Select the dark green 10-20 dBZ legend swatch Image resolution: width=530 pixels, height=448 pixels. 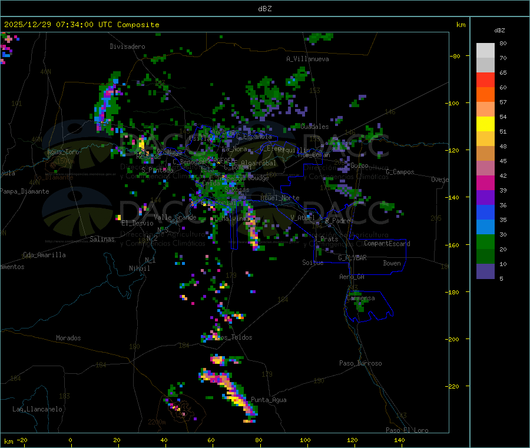tap(485, 256)
